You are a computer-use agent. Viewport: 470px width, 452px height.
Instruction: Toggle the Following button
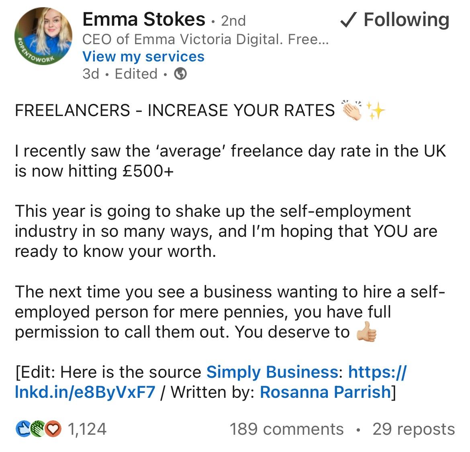(x=395, y=20)
